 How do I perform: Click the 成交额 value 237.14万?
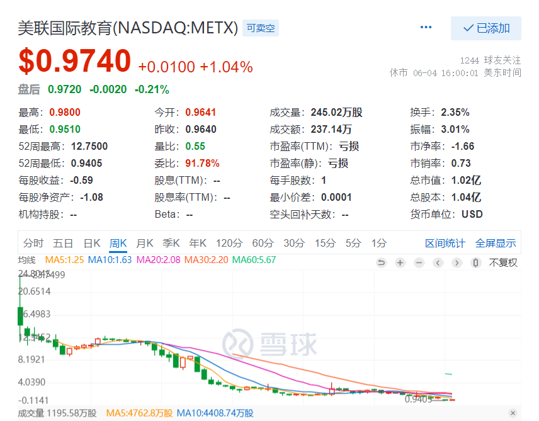pyautogui.click(x=331, y=129)
